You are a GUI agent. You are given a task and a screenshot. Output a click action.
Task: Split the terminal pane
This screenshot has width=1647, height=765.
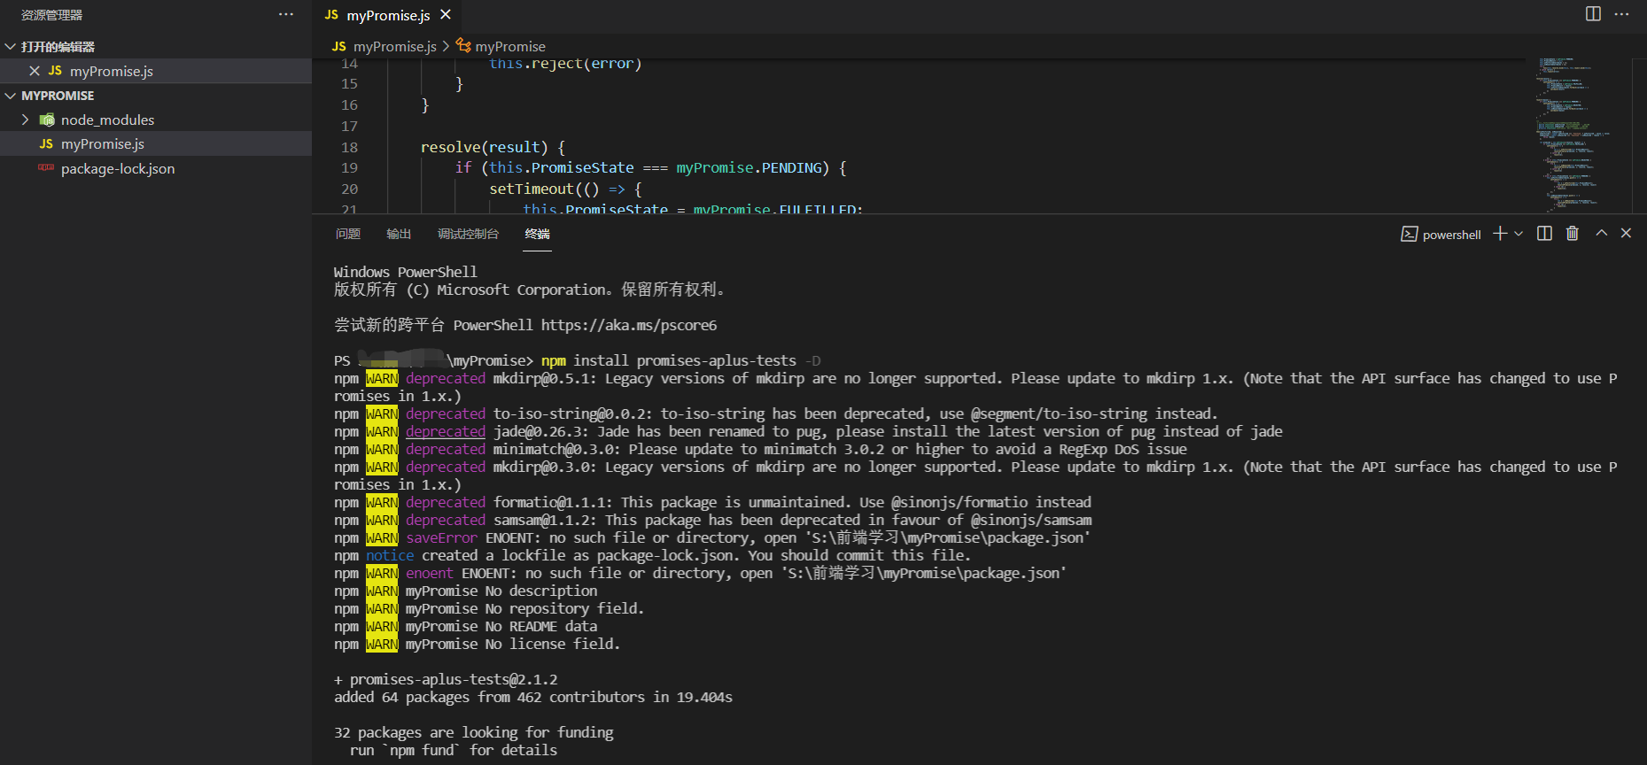1544,234
